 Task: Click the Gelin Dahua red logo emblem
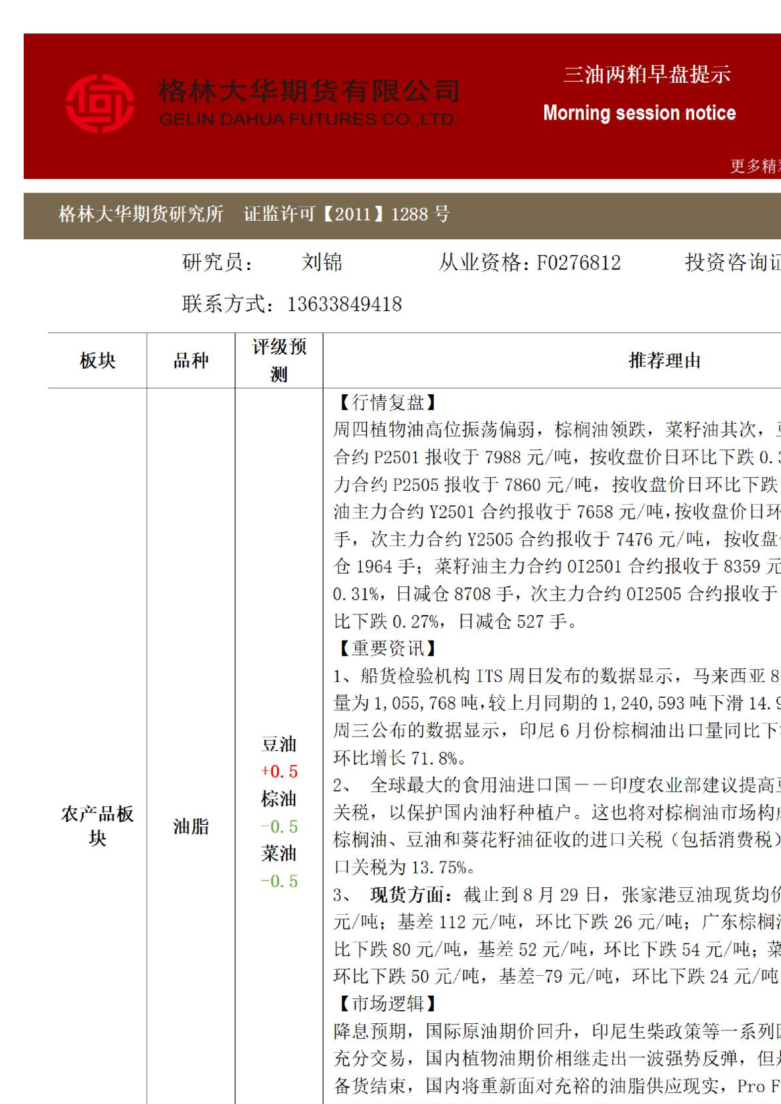pos(100,103)
